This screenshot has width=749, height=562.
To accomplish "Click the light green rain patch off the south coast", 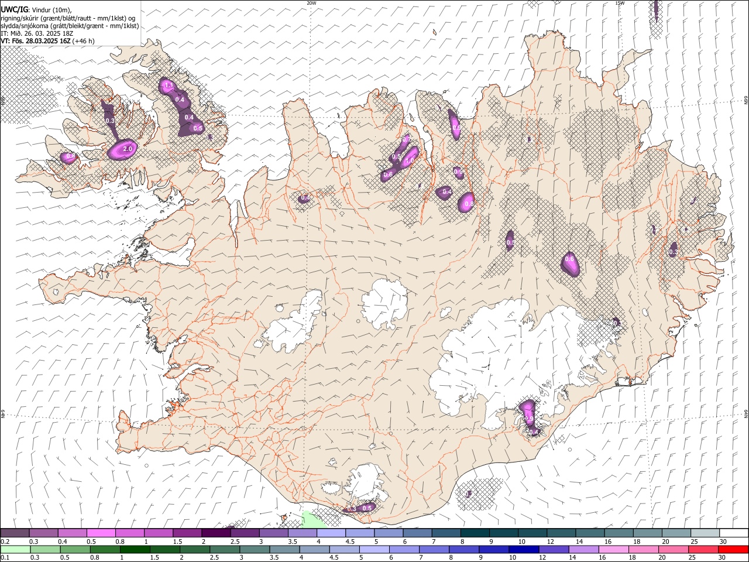I will (x=314, y=519).
